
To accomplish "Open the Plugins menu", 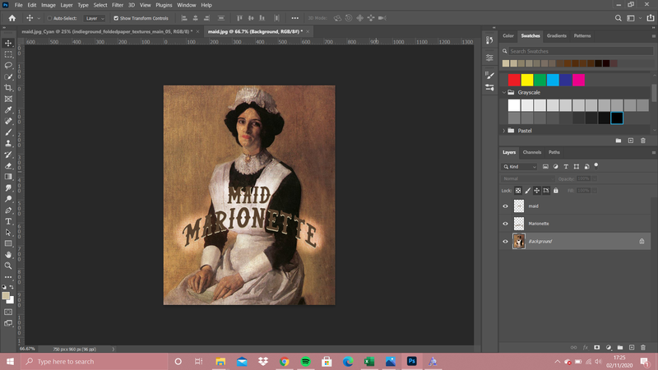I will tap(164, 5).
